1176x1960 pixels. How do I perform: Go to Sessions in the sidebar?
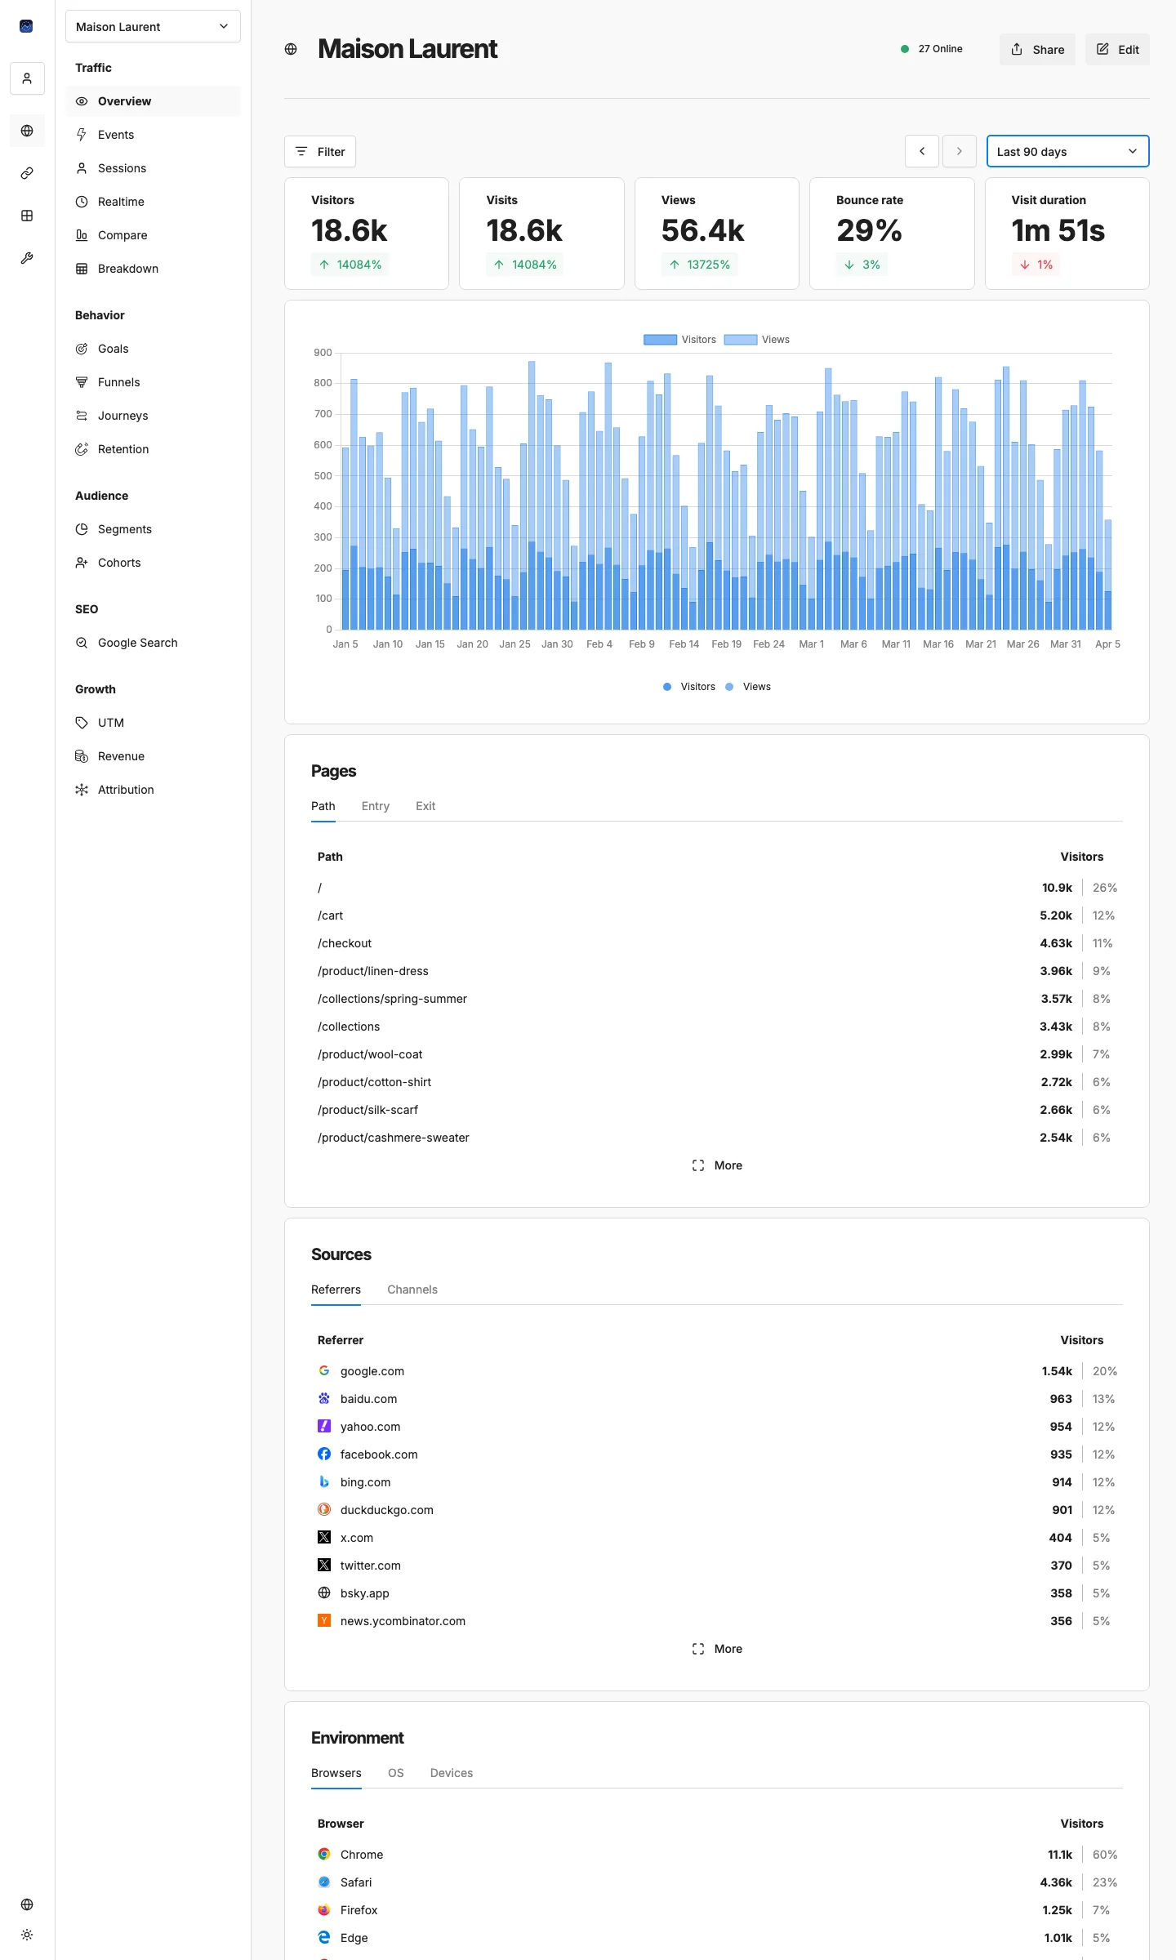(x=153, y=168)
